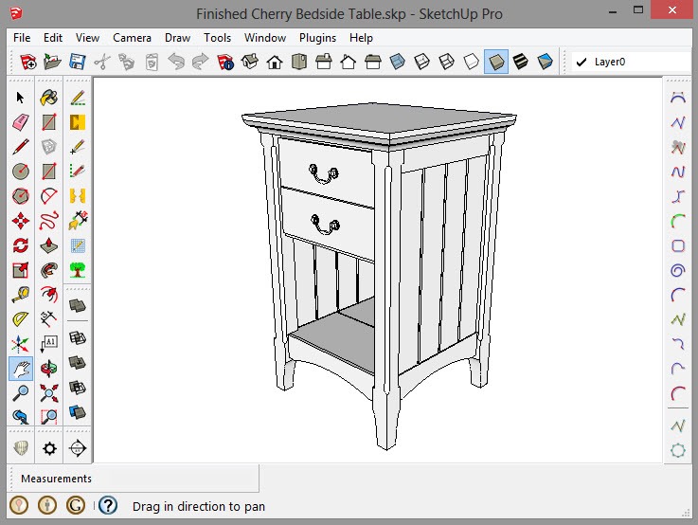Toggle Monochrome face style
Screen dimensions: 698x525
tap(546, 63)
